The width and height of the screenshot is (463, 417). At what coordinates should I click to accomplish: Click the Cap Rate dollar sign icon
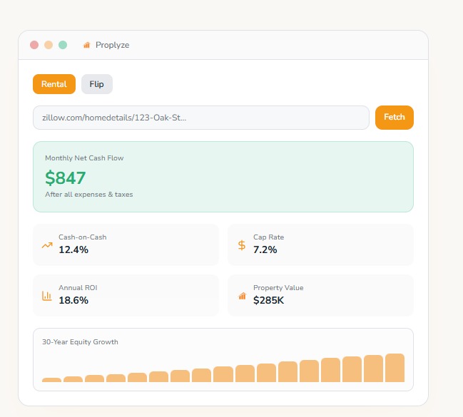pyautogui.click(x=242, y=245)
